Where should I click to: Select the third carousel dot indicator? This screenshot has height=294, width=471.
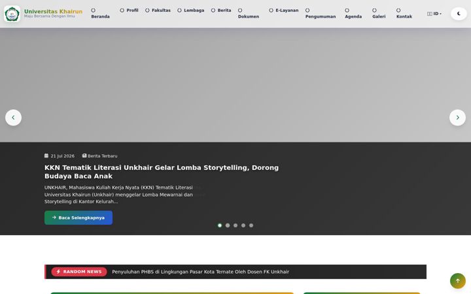(x=235, y=225)
